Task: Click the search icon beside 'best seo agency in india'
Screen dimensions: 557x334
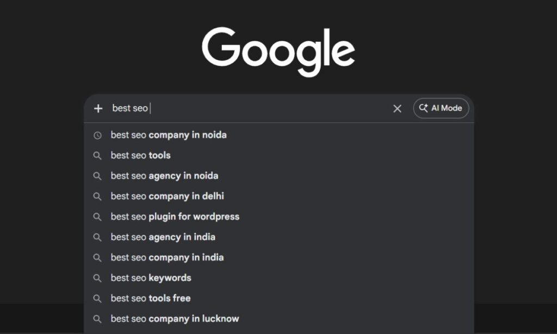Action: pos(98,237)
